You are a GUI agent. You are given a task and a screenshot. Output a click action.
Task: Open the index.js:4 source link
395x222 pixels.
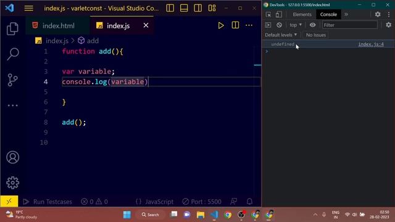[x=371, y=44]
